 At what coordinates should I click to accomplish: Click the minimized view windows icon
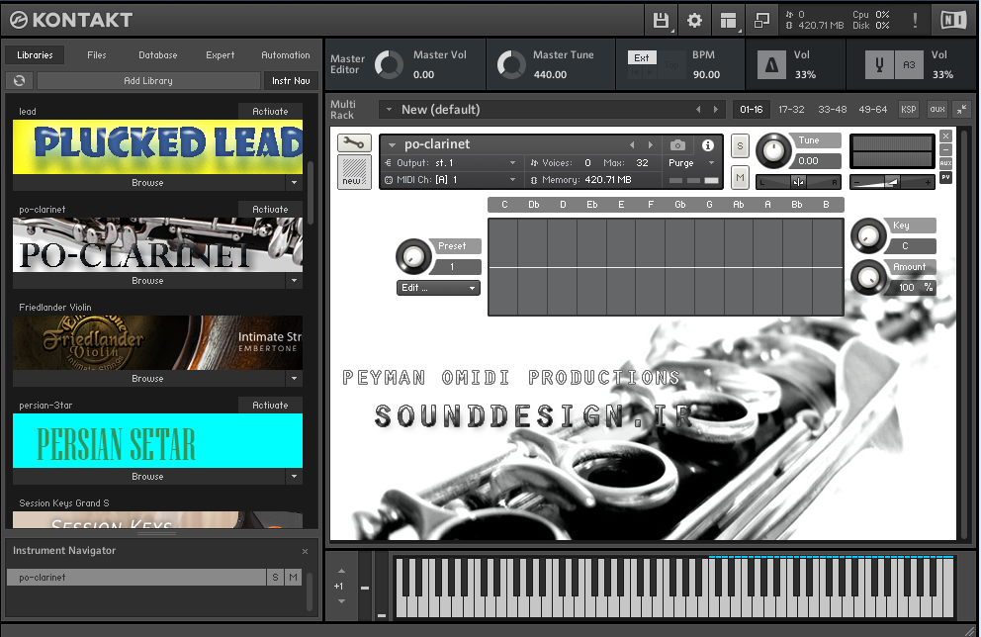point(762,20)
